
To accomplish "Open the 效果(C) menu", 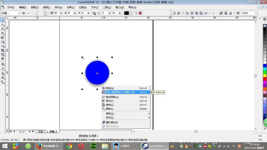I will pos(70,7).
